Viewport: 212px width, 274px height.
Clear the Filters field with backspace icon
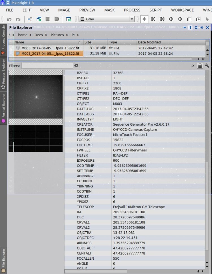(76, 66)
